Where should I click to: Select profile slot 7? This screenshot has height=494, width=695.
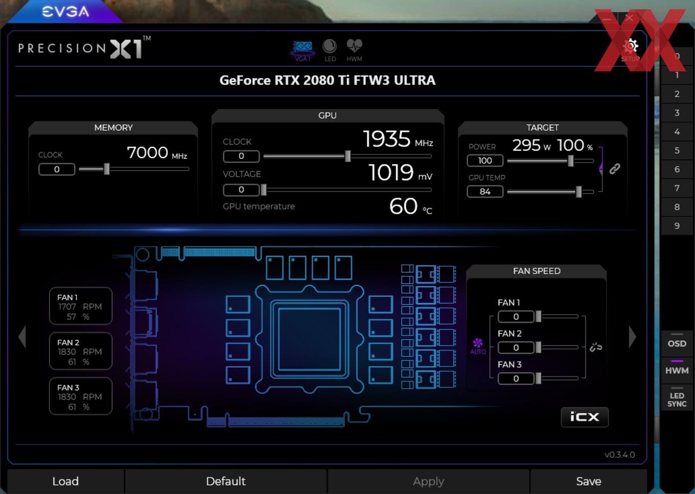pyautogui.click(x=677, y=188)
